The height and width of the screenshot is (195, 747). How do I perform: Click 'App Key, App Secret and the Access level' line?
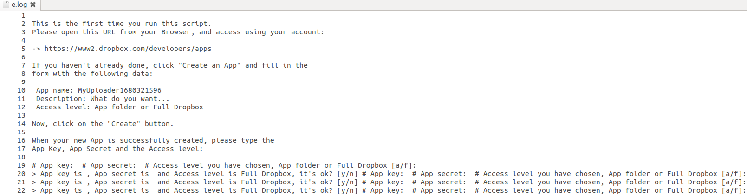[117, 149]
